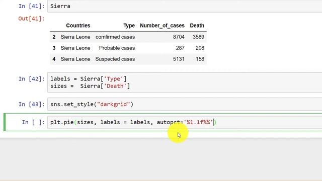
Task: Select the In [43] prompt label
Action: (31, 104)
